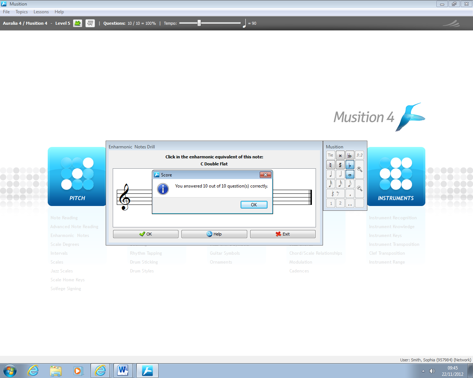
Task: Open the Instrument Knowledge topic
Action: click(x=392, y=227)
